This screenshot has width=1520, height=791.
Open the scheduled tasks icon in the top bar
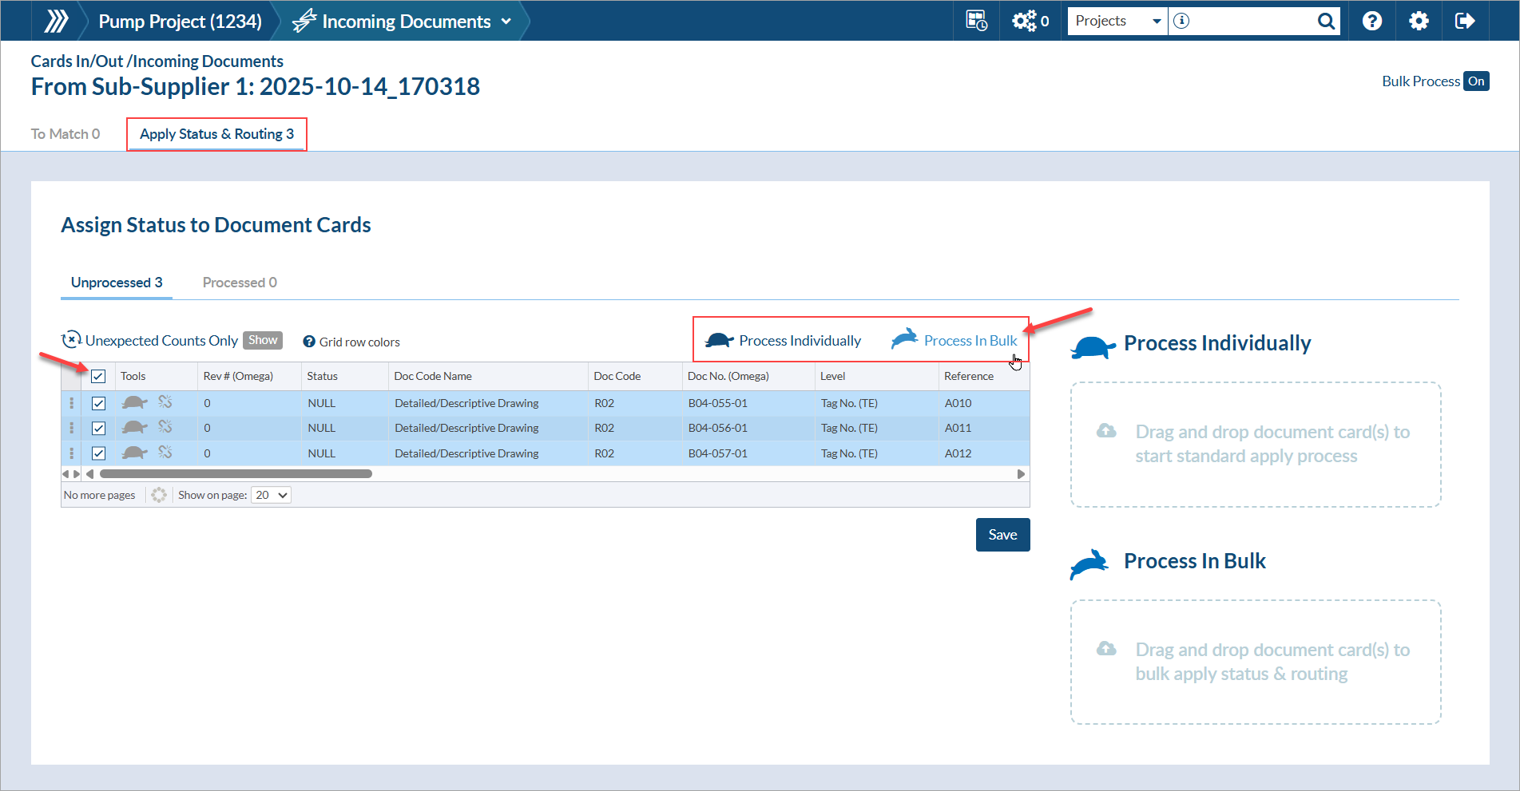click(x=976, y=21)
